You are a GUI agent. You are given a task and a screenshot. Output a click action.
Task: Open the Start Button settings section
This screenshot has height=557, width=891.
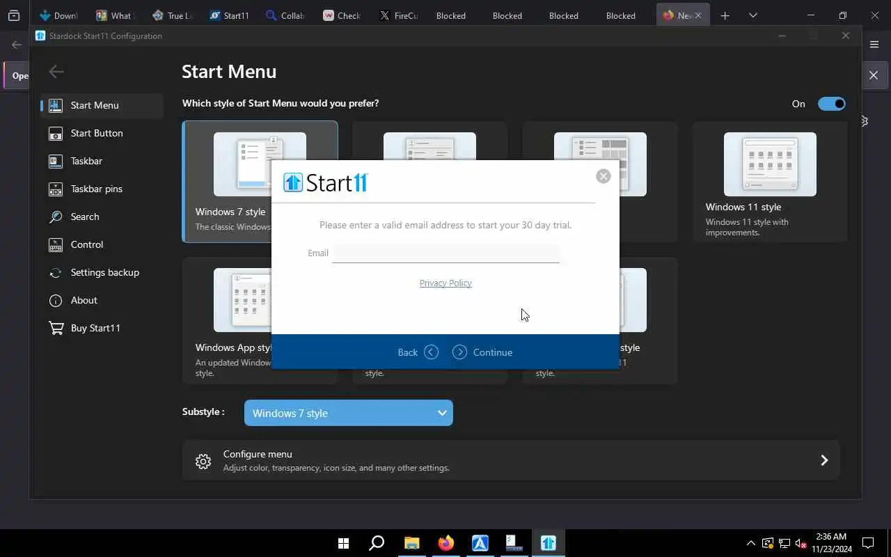tap(102, 133)
